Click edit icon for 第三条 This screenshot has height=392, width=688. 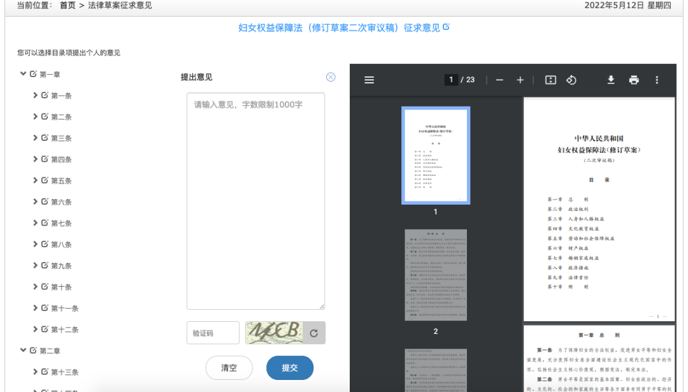[x=45, y=138]
